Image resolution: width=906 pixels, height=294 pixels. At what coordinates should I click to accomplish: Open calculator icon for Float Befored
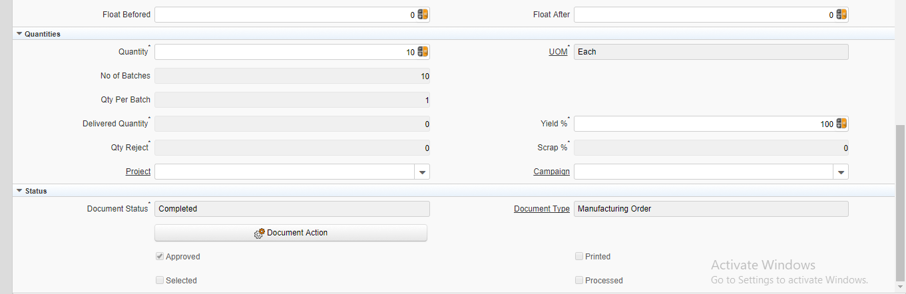pos(423,15)
